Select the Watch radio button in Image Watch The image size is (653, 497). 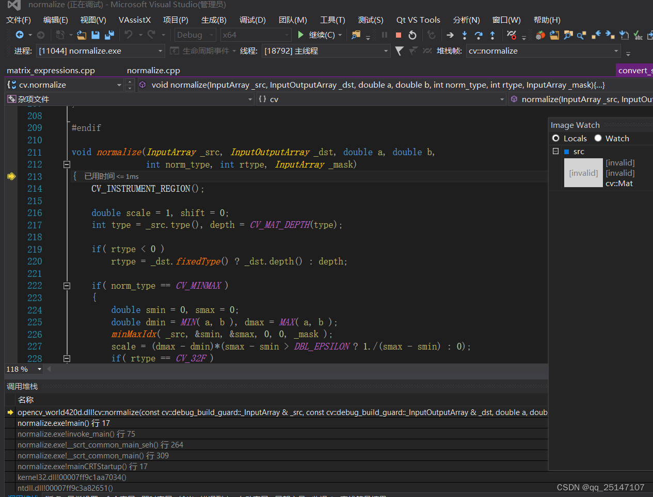click(x=598, y=138)
